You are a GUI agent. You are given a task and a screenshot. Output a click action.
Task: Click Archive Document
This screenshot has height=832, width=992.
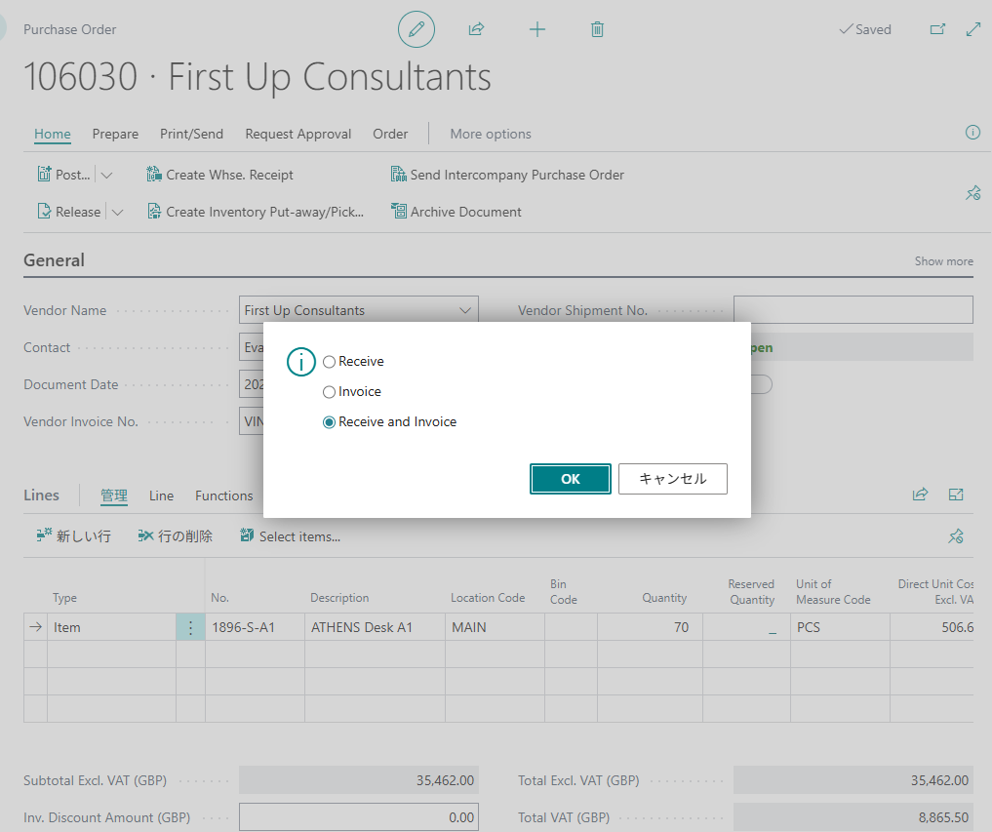pyautogui.click(x=456, y=212)
